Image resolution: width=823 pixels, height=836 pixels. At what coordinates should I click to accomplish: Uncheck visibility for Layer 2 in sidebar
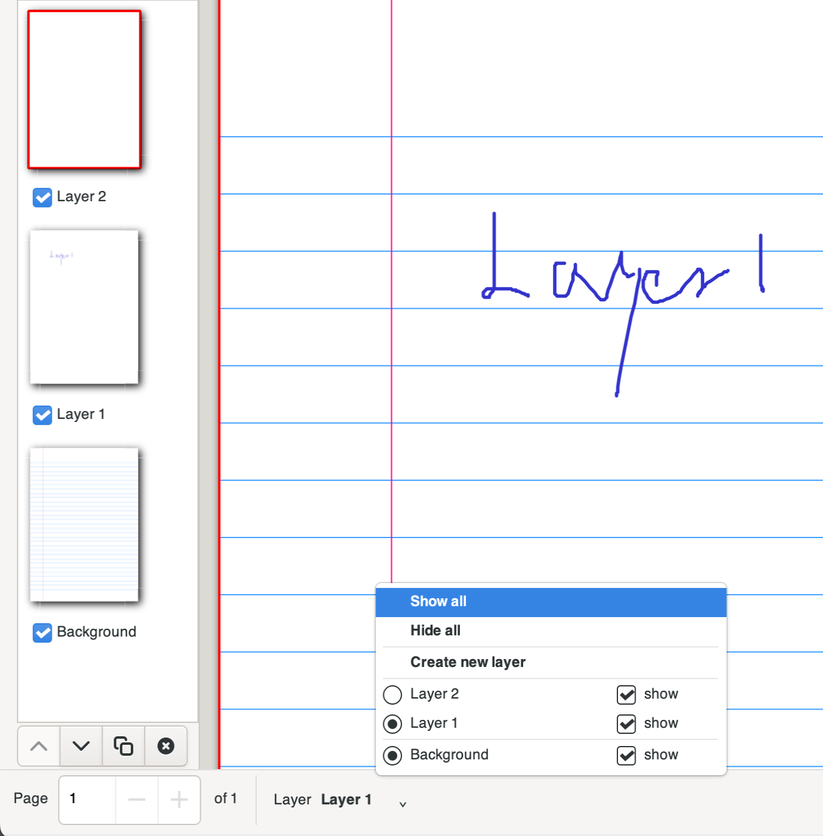click(42, 198)
